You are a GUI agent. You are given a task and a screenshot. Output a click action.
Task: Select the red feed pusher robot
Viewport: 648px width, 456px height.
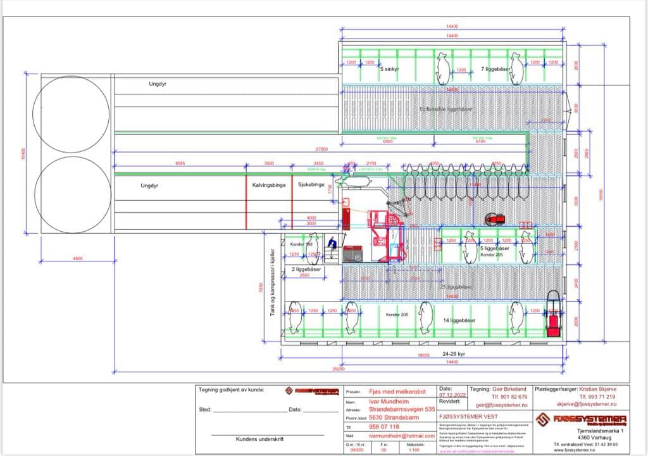pos(494,219)
